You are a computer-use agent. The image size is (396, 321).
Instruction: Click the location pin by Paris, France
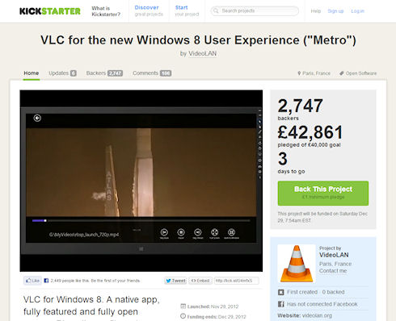coord(299,73)
